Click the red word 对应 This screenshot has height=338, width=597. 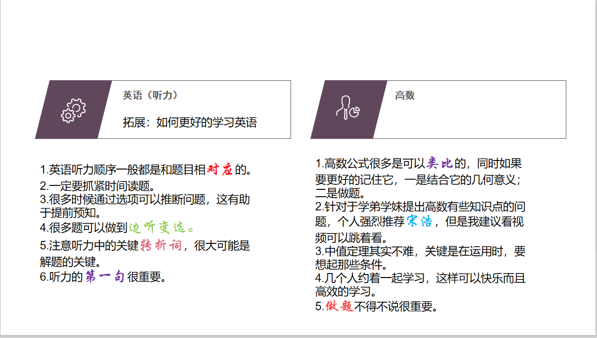pos(219,170)
